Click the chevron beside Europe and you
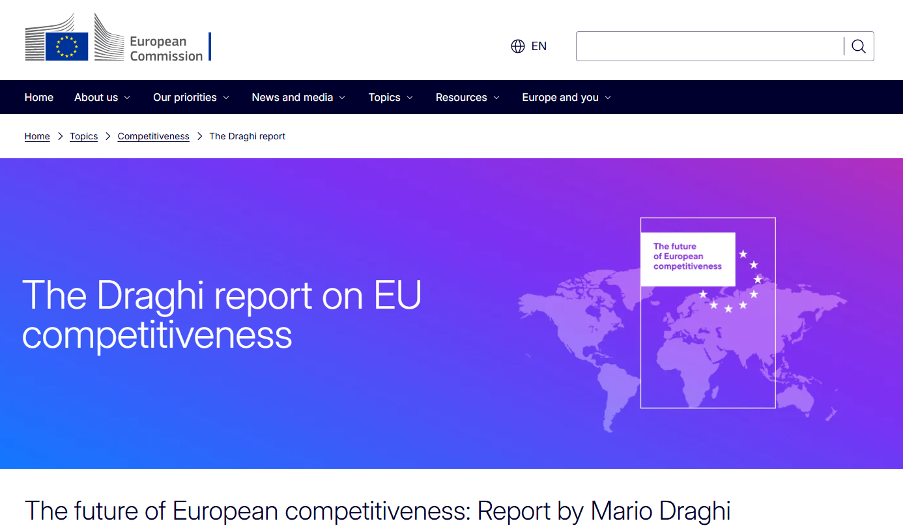Viewport: 903px width, 532px height. 608,98
